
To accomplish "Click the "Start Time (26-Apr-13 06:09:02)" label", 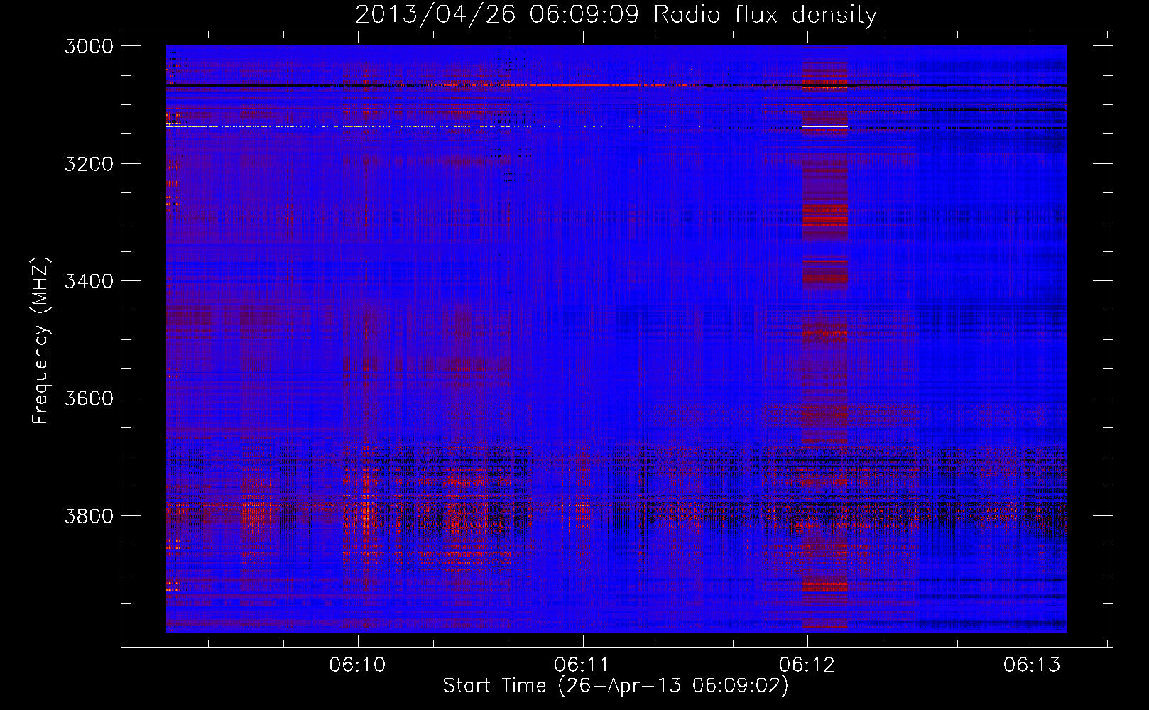I will [616, 686].
